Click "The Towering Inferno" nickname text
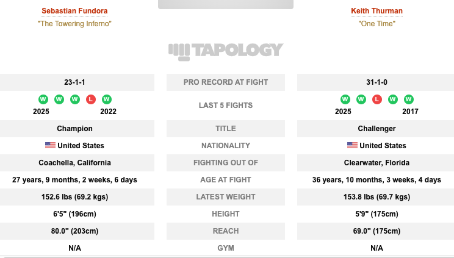Screen dimensions: 454x258 [x=74, y=23]
